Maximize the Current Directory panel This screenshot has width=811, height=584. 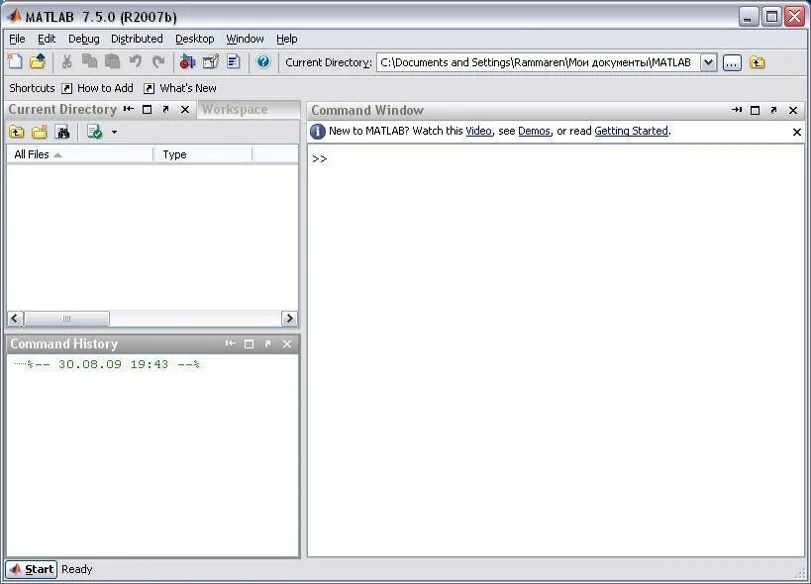147,110
